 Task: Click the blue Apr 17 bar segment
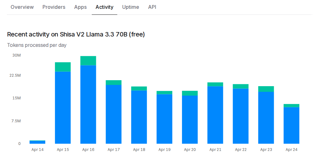pos(113,114)
